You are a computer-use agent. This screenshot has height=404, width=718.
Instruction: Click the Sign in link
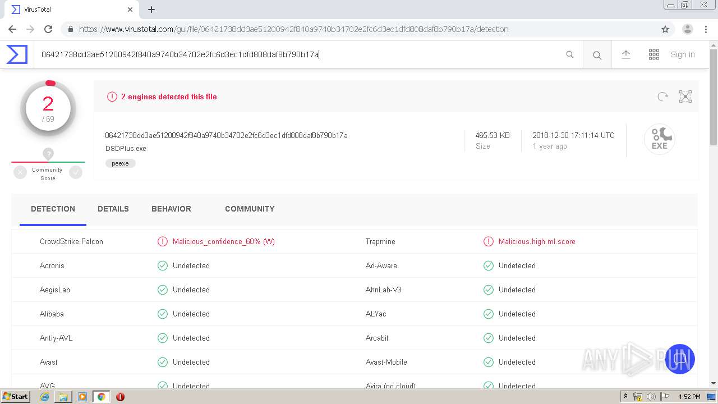[683, 54]
